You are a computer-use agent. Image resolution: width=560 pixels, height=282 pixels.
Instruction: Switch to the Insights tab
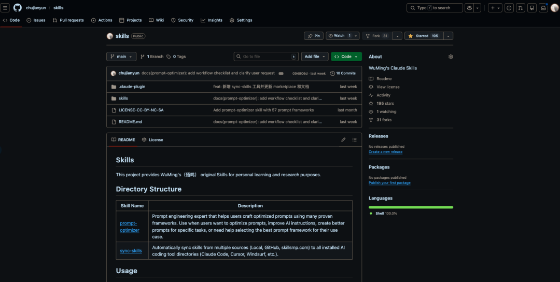tap(212, 20)
